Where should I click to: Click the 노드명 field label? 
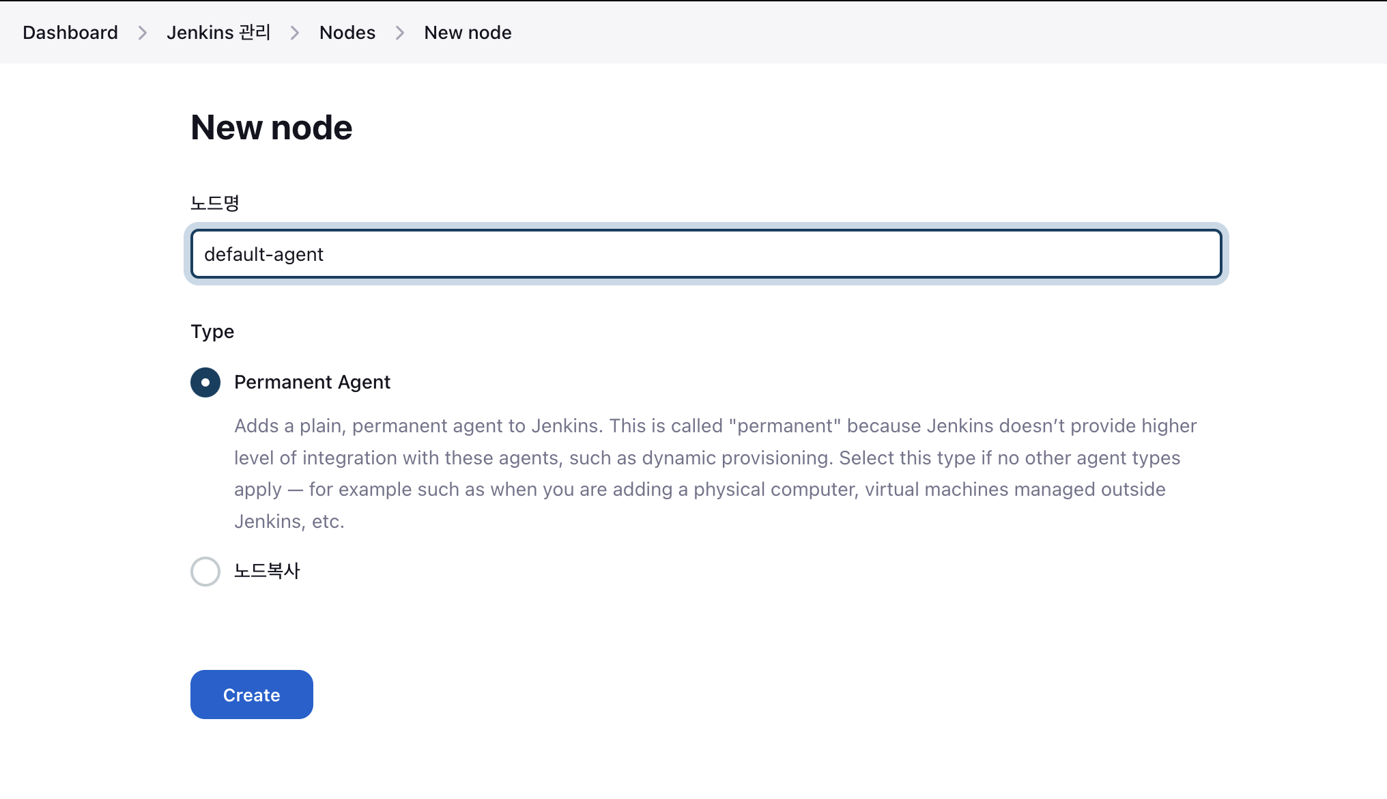pyautogui.click(x=214, y=204)
